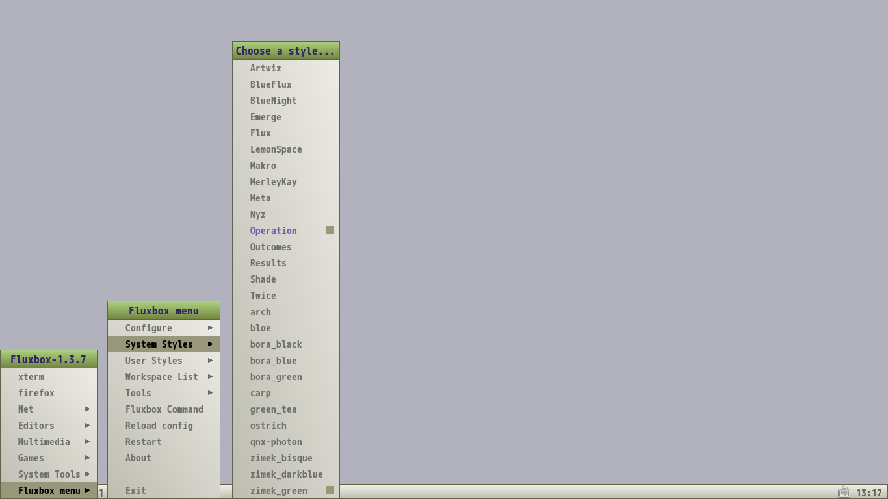The height and width of the screenshot is (499, 888).
Task: Click the Operation style selected indicator square
Action: pos(330,230)
